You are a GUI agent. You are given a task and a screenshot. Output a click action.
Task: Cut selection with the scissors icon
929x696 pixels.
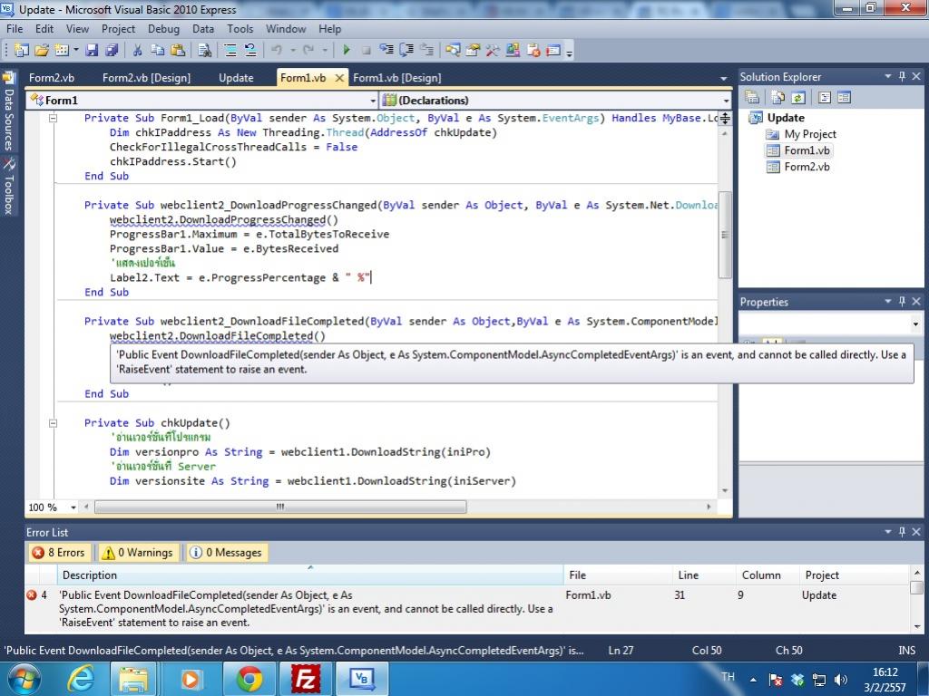[x=137, y=51]
